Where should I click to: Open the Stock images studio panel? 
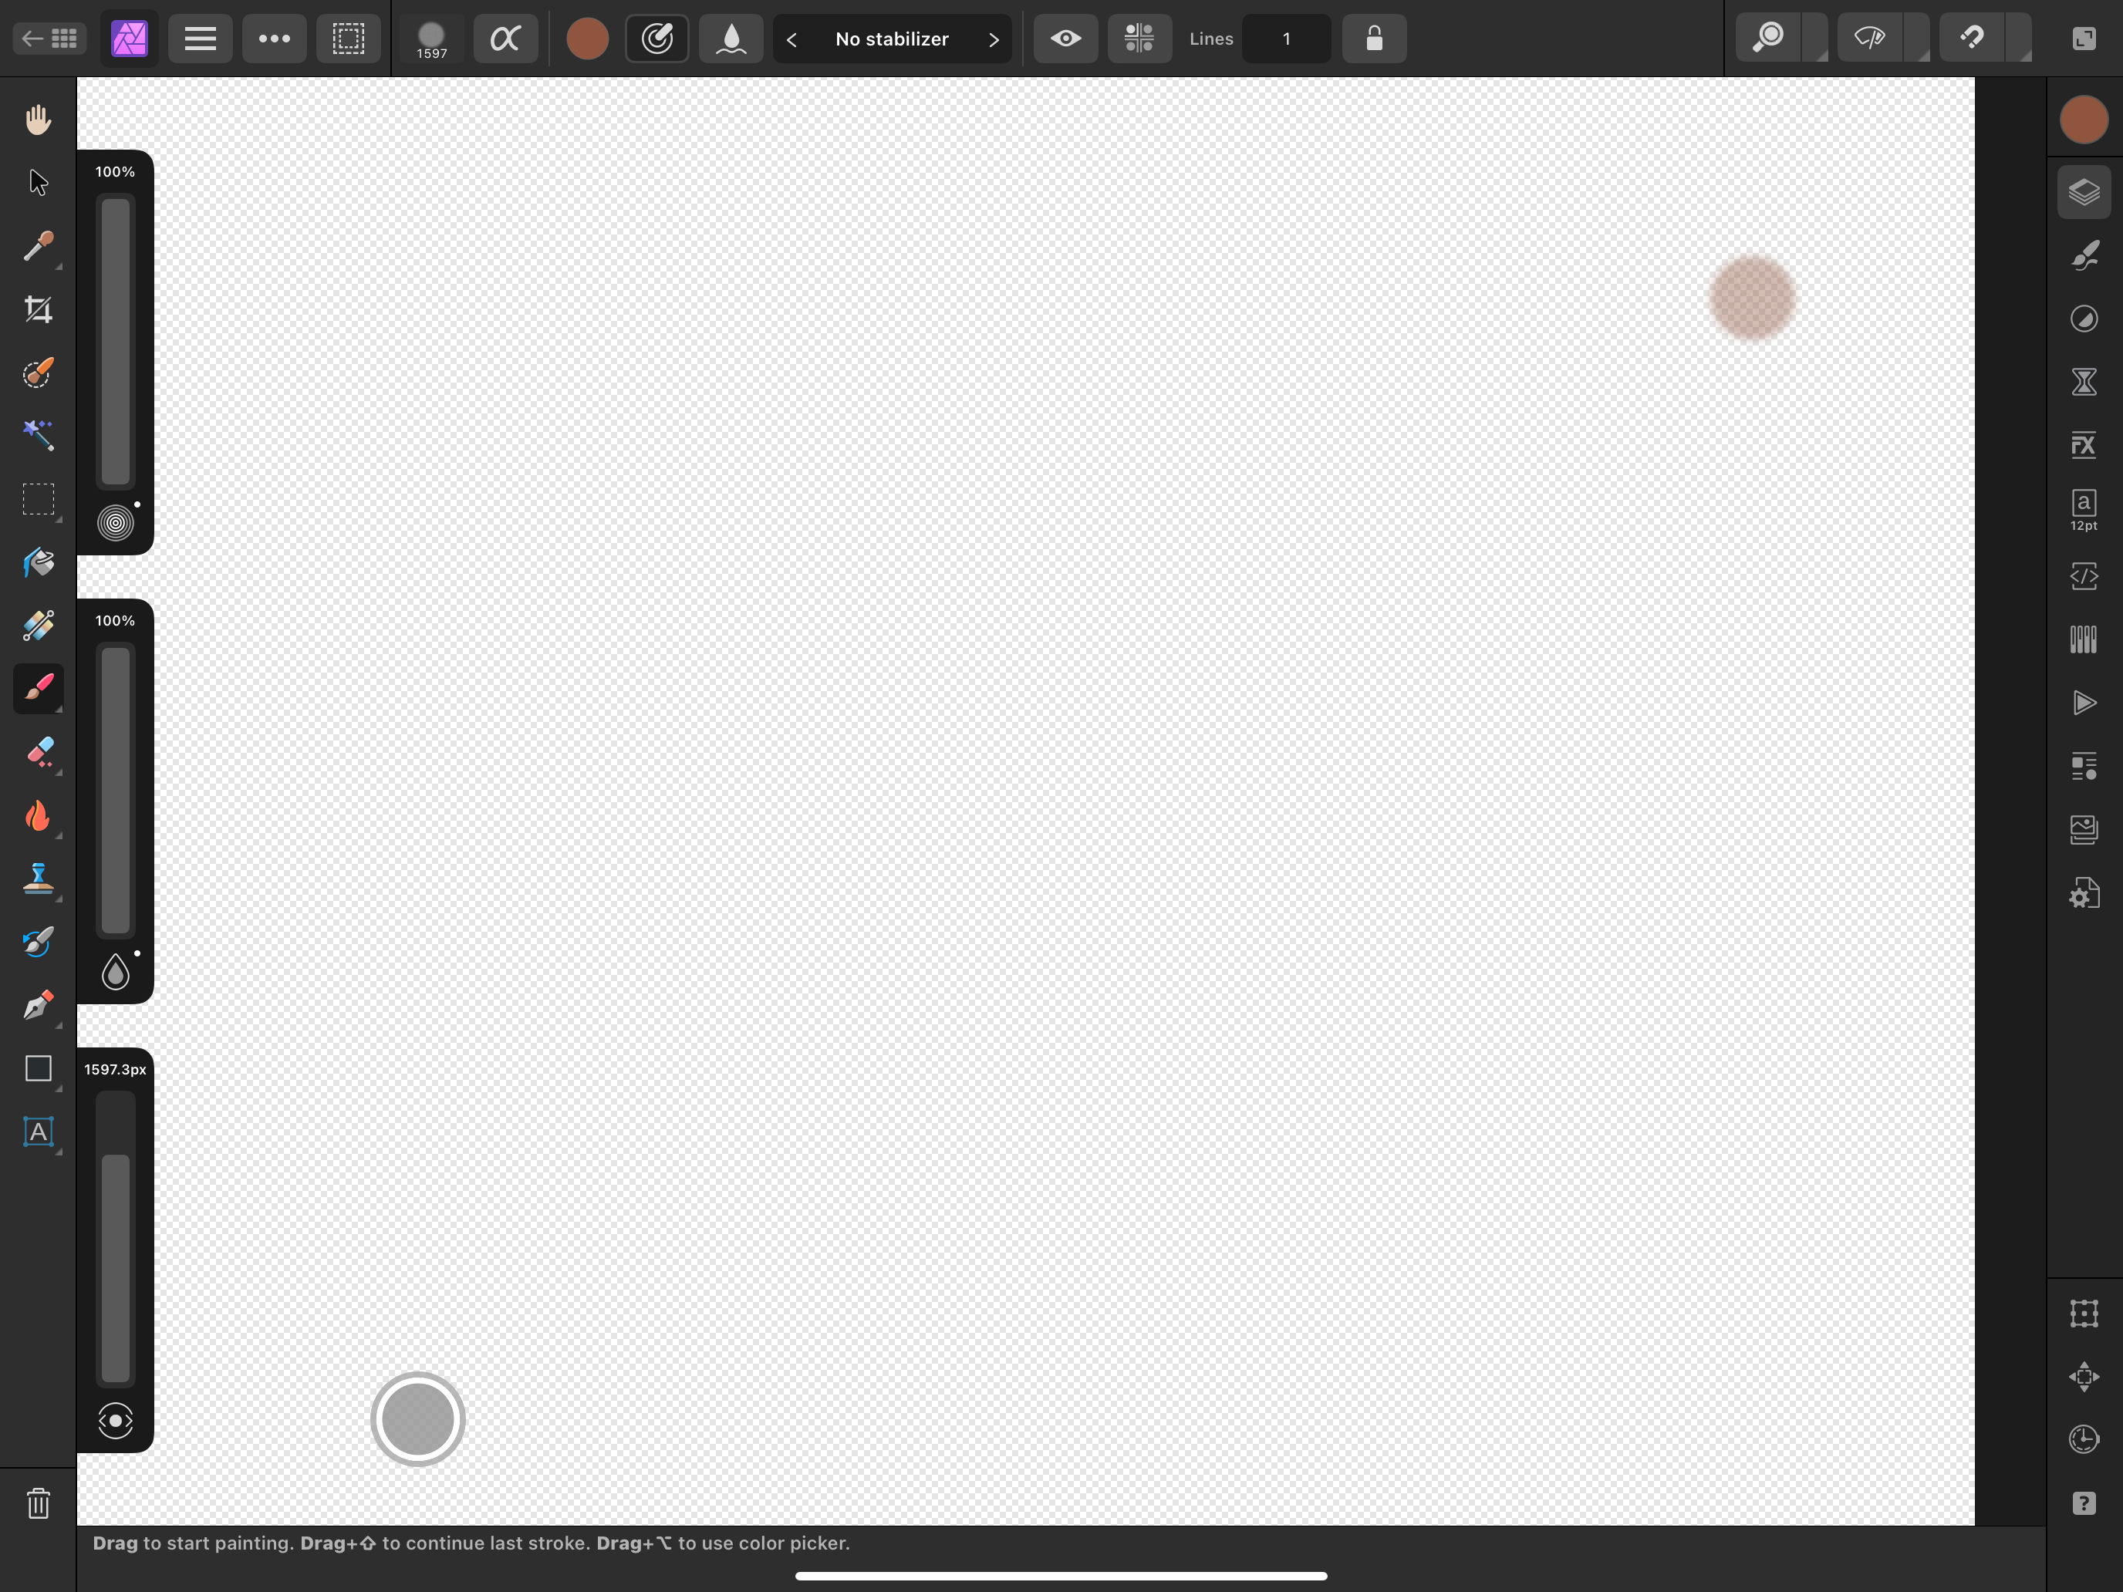pyautogui.click(x=2084, y=829)
